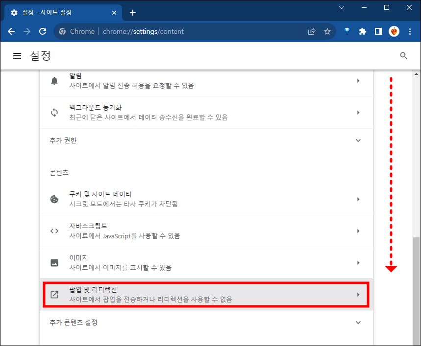Collapse the 추가 권한 section
Image resolution: width=421 pixels, height=346 pixels.
coord(358,140)
